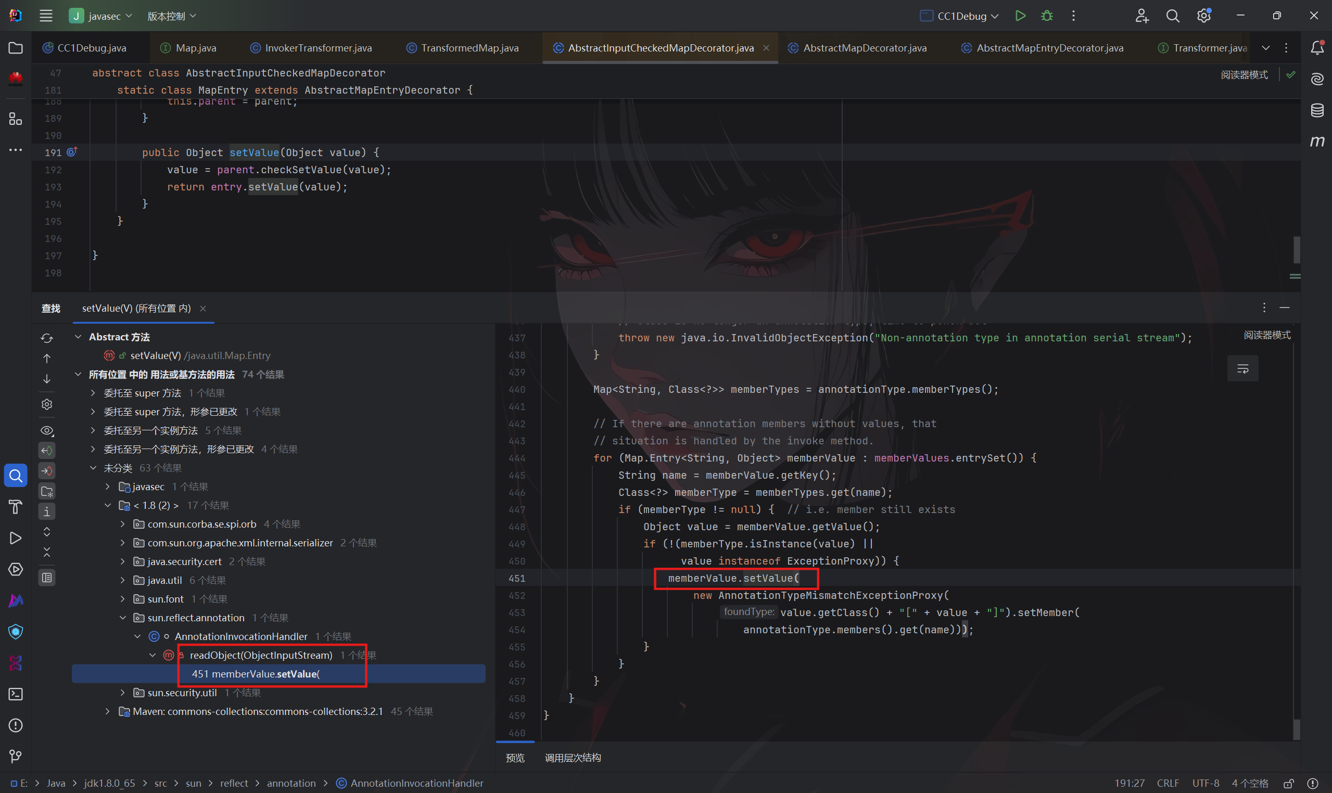The height and width of the screenshot is (793, 1332).
Task: Collapse the 未分类 results group
Action: 93,468
